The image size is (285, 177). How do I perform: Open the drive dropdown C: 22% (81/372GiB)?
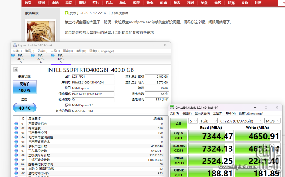(x=241, y=121)
